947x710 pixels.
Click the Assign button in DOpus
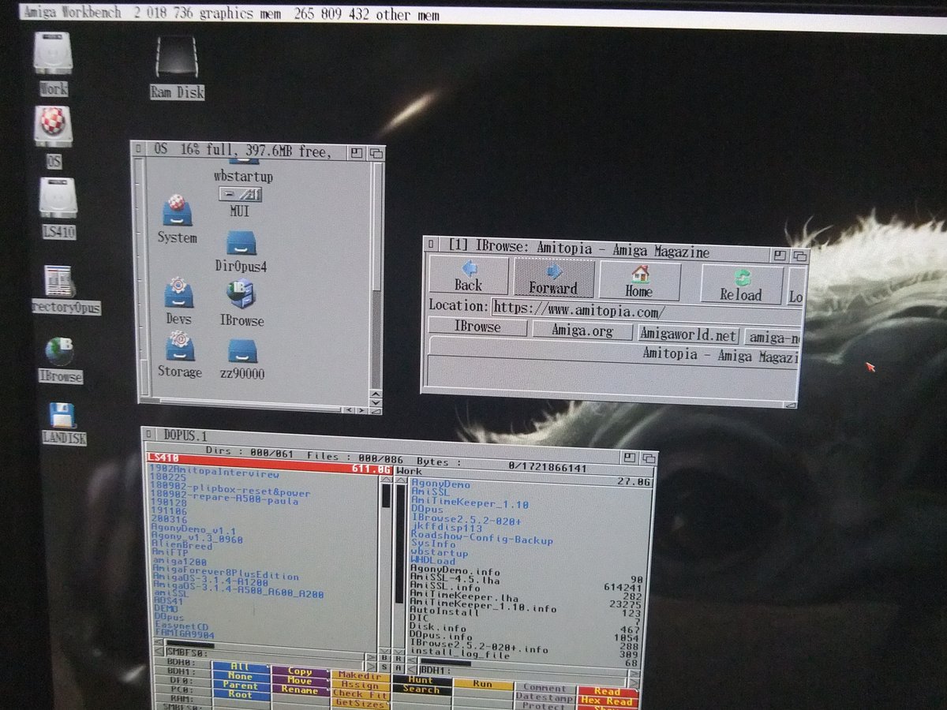[x=360, y=686]
